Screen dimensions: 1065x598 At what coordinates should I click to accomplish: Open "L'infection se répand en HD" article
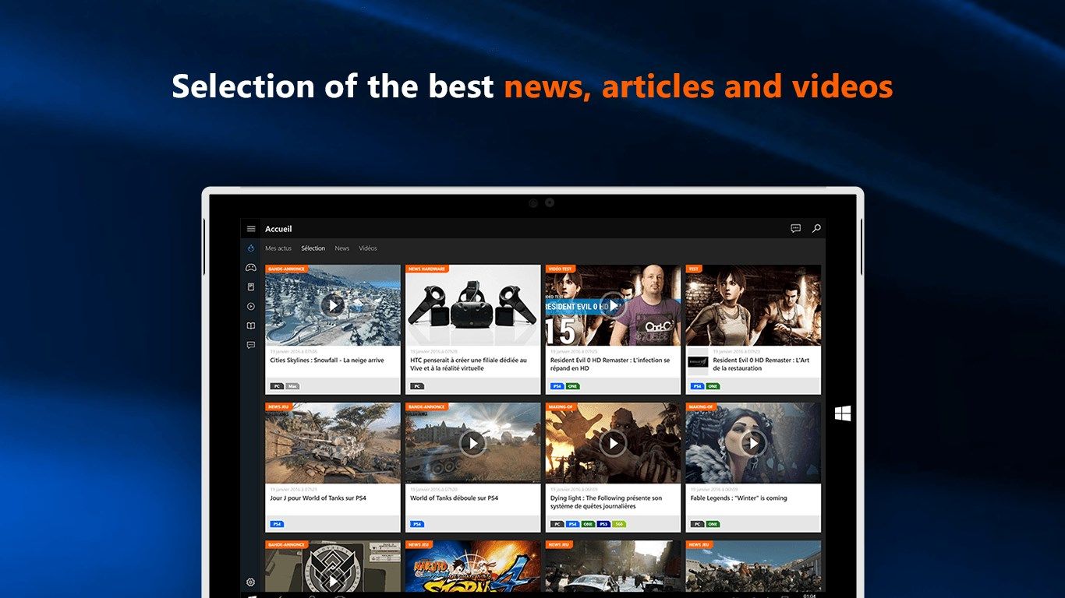point(610,364)
